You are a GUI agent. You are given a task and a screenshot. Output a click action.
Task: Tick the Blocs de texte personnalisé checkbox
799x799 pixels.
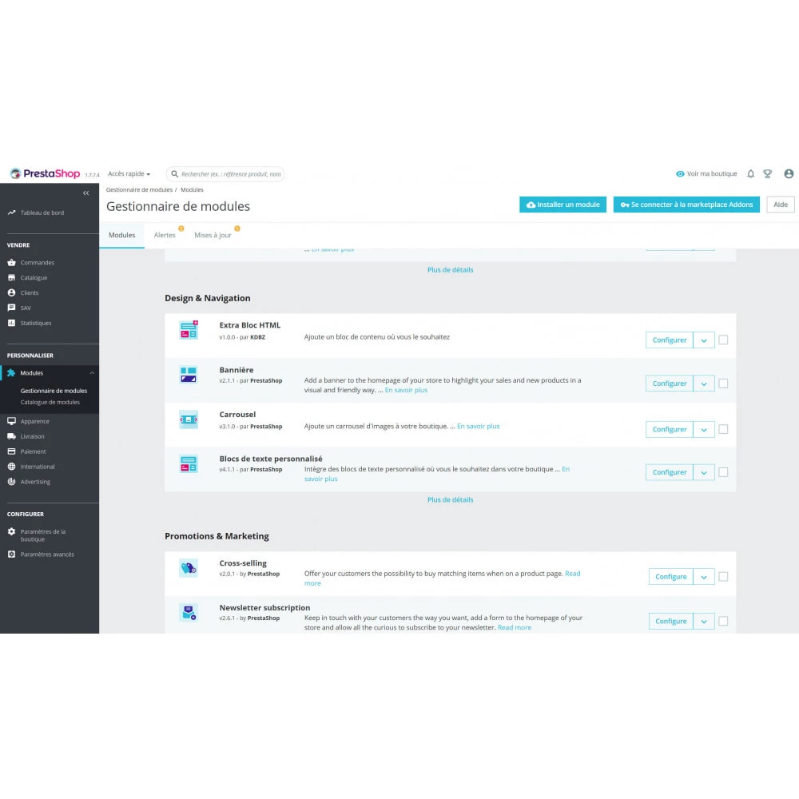(x=723, y=472)
